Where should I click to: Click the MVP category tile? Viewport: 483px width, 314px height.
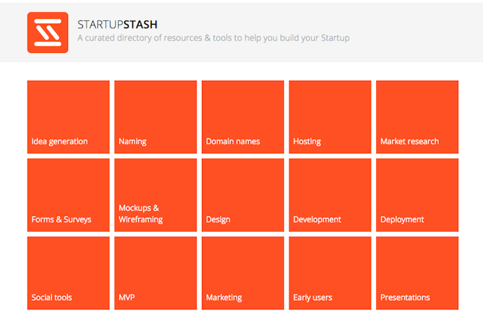[156, 273]
